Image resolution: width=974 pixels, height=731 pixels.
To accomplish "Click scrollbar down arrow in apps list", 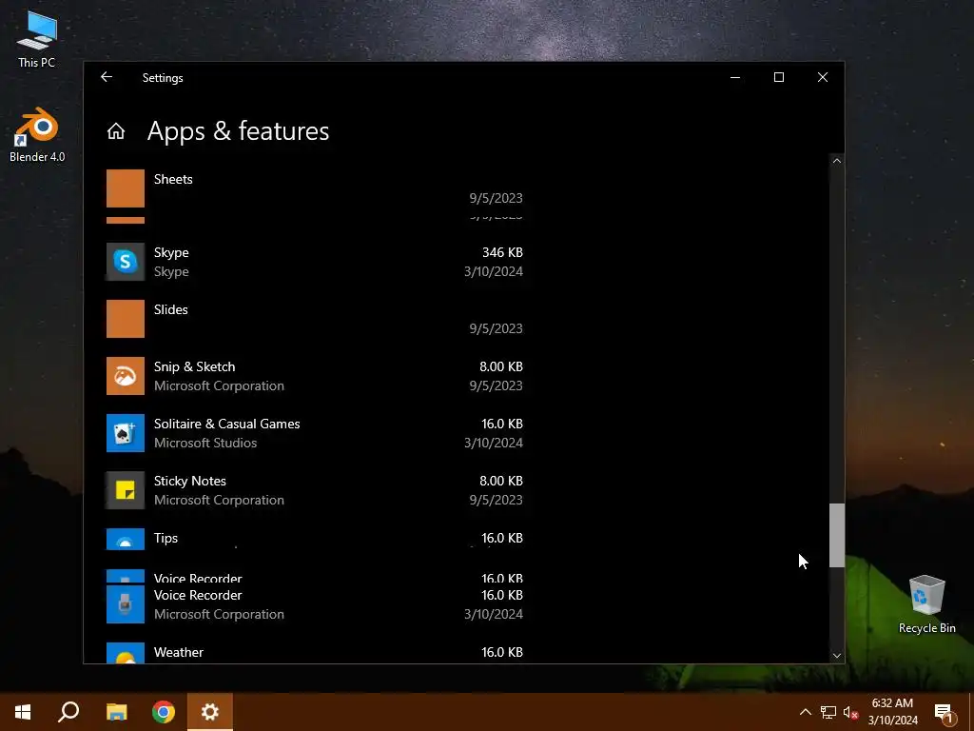I will (x=837, y=656).
